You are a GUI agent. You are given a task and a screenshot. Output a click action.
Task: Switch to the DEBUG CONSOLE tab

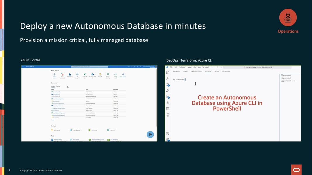[x=197, y=71]
